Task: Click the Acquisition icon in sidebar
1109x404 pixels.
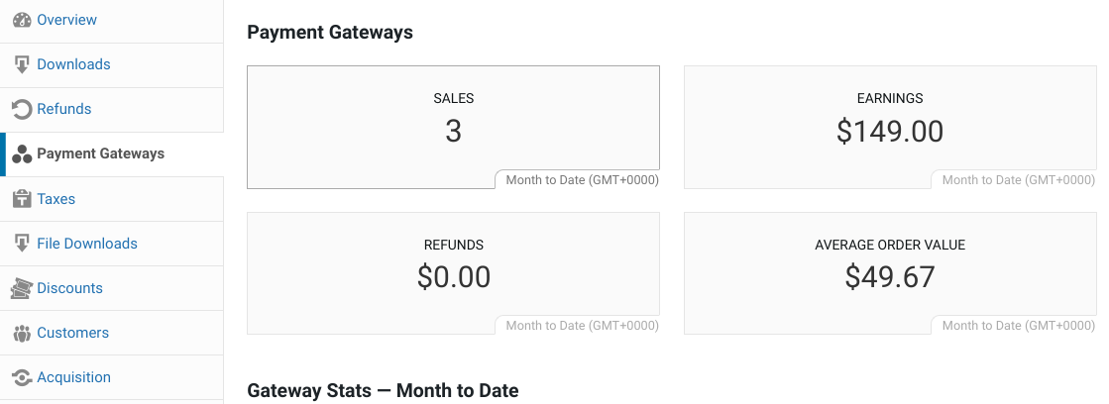Action: 22,377
